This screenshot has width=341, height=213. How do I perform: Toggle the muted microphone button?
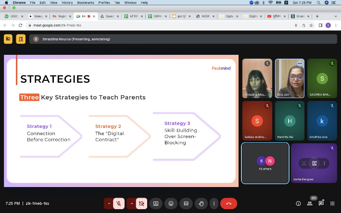pyautogui.click(x=119, y=203)
